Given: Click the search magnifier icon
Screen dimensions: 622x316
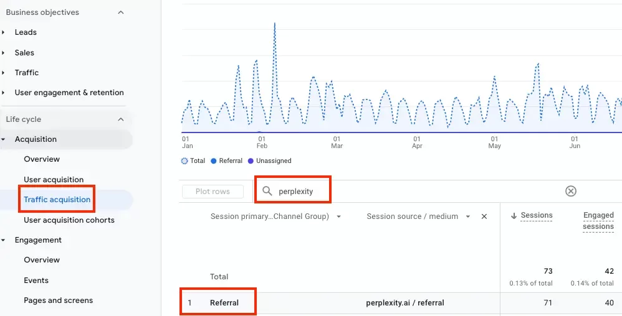Looking at the screenshot, I should pos(267,191).
